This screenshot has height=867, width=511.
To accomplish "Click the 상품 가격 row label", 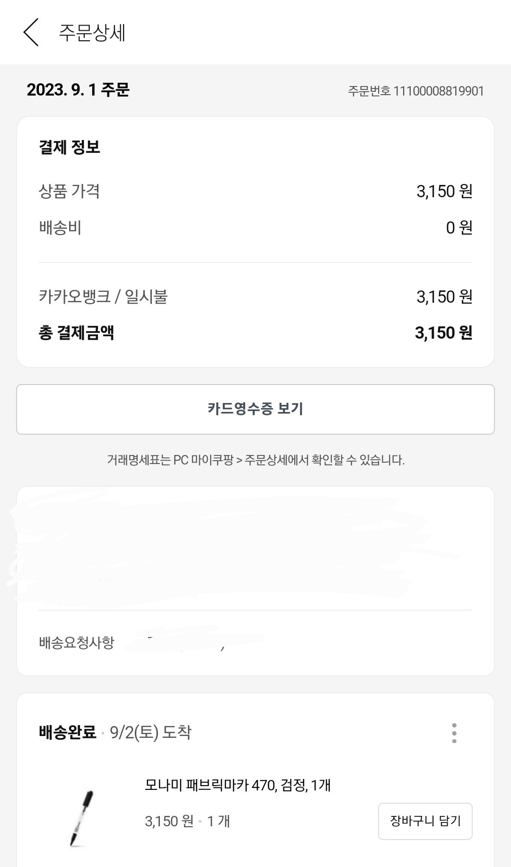I will (x=69, y=191).
